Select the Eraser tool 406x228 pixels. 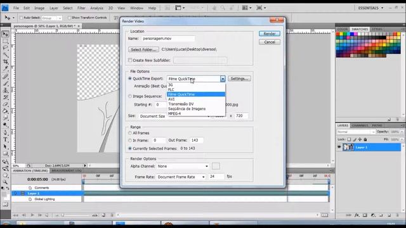pyautogui.click(x=5, y=104)
